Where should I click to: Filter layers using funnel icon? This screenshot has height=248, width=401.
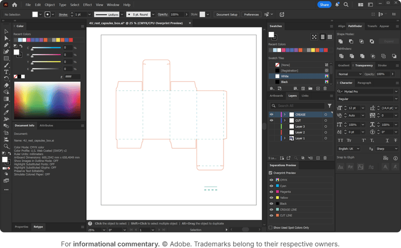[330, 106]
